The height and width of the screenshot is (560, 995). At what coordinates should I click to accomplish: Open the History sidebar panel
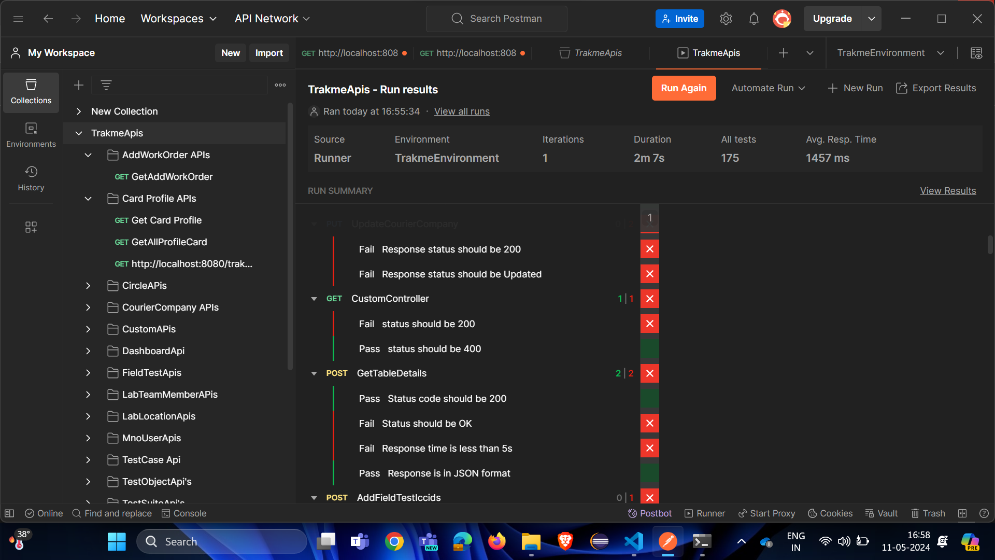click(31, 179)
